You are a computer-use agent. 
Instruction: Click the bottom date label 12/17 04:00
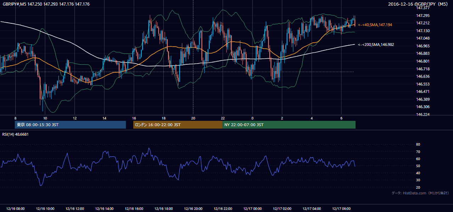coord(312,209)
